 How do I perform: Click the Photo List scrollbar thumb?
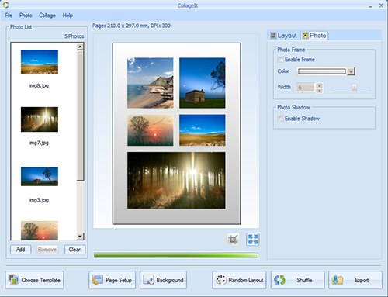click(x=80, y=116)
